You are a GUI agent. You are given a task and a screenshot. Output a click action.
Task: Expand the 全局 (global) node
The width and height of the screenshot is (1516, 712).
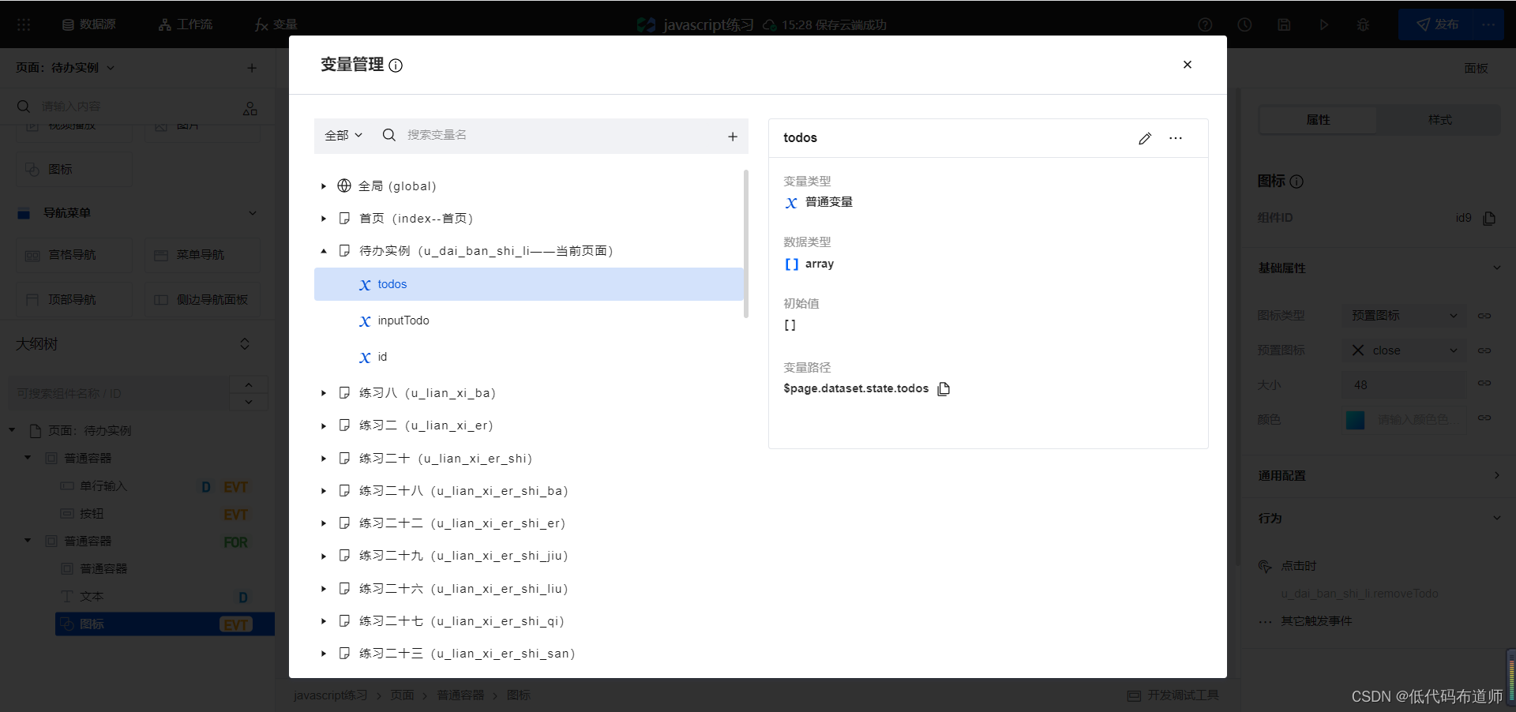pos(324,186)
